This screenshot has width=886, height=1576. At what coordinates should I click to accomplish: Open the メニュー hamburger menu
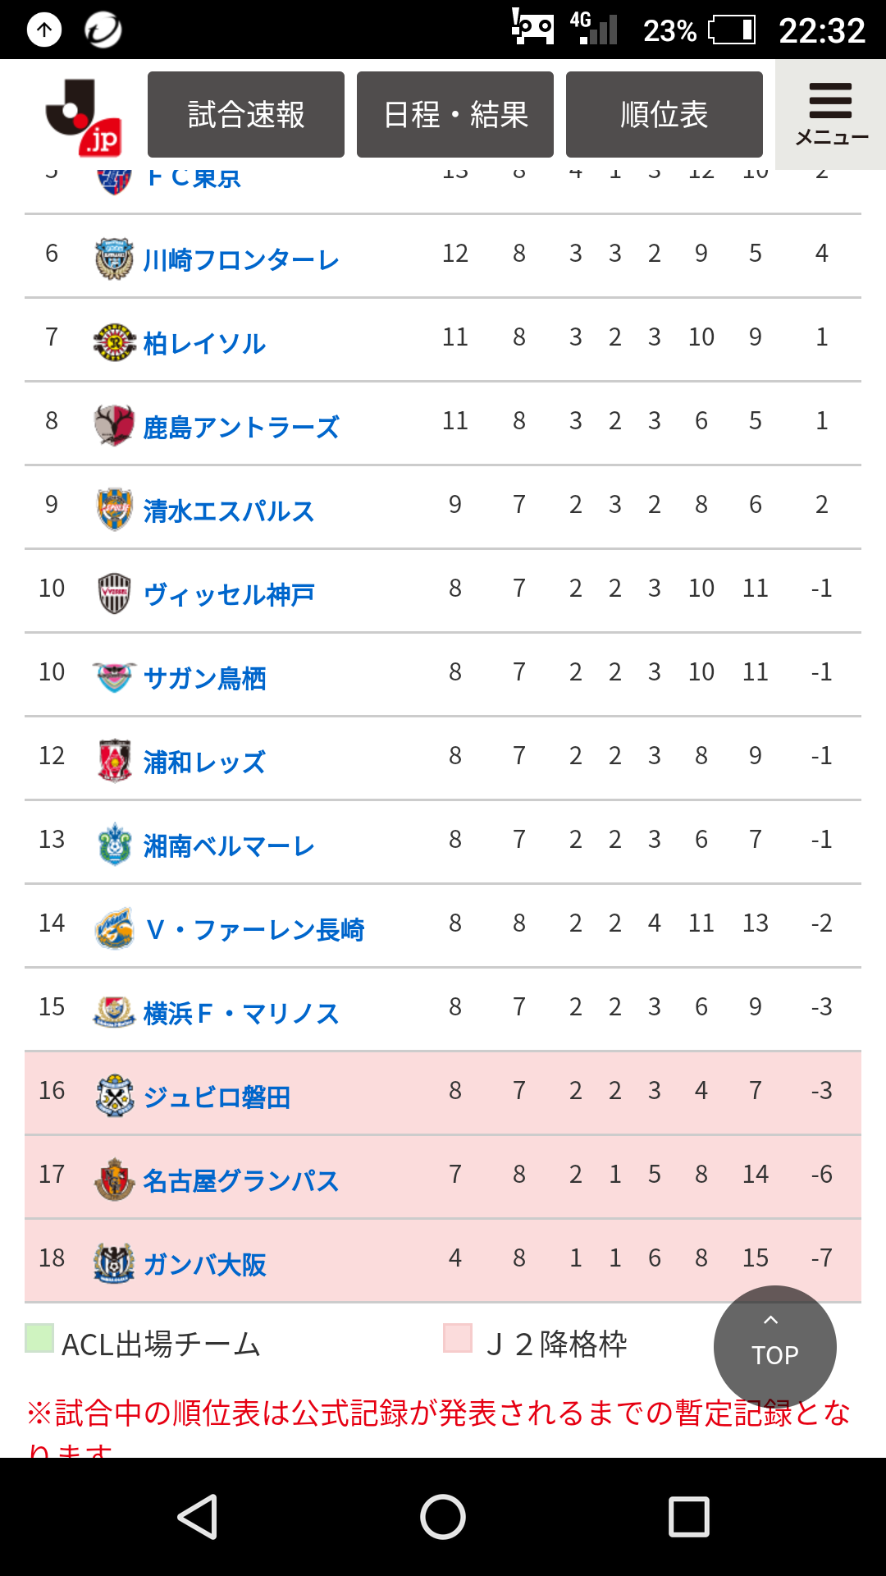pos(830,115)
